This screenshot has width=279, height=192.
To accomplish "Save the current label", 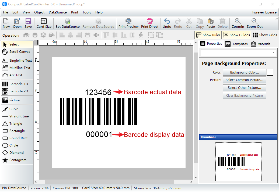I will pos(28,23).
